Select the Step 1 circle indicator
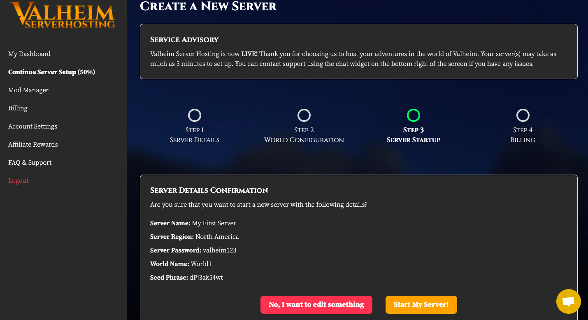588x320 pixels. click(x=195, y=115)
